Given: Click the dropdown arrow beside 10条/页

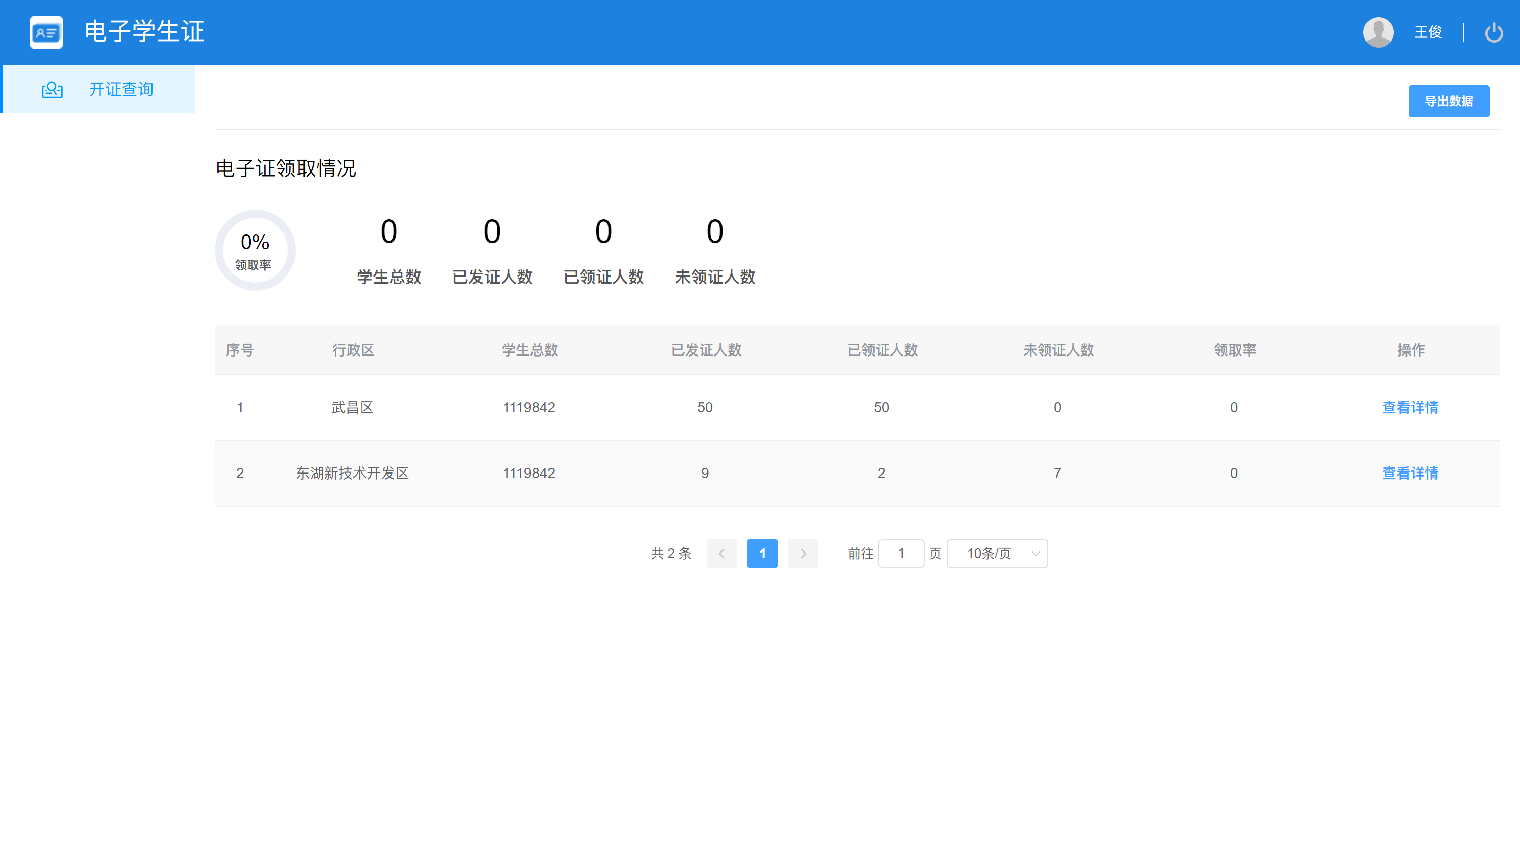Looking at the screenshot, I should pos(1036,554).
